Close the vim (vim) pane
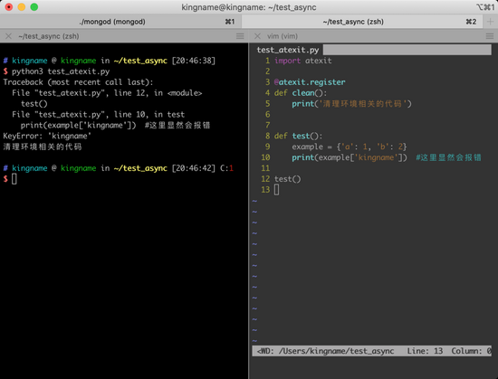This screenshot has height=379, width=498. tap(257, 36)
